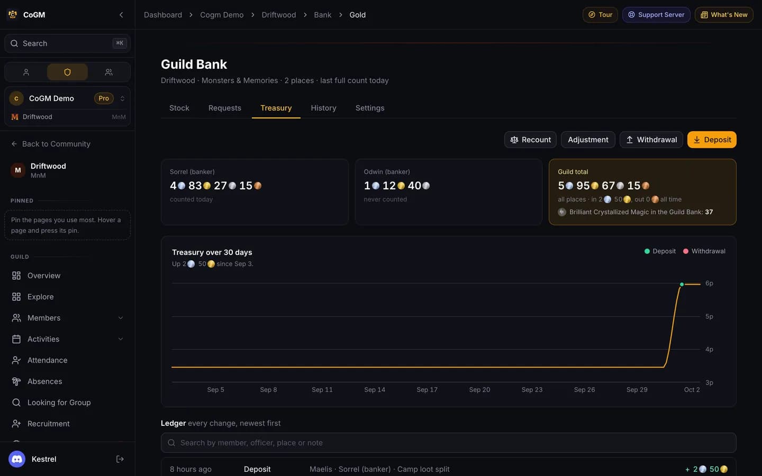
Task: Select the guild shield view icon
Action: 67,72
